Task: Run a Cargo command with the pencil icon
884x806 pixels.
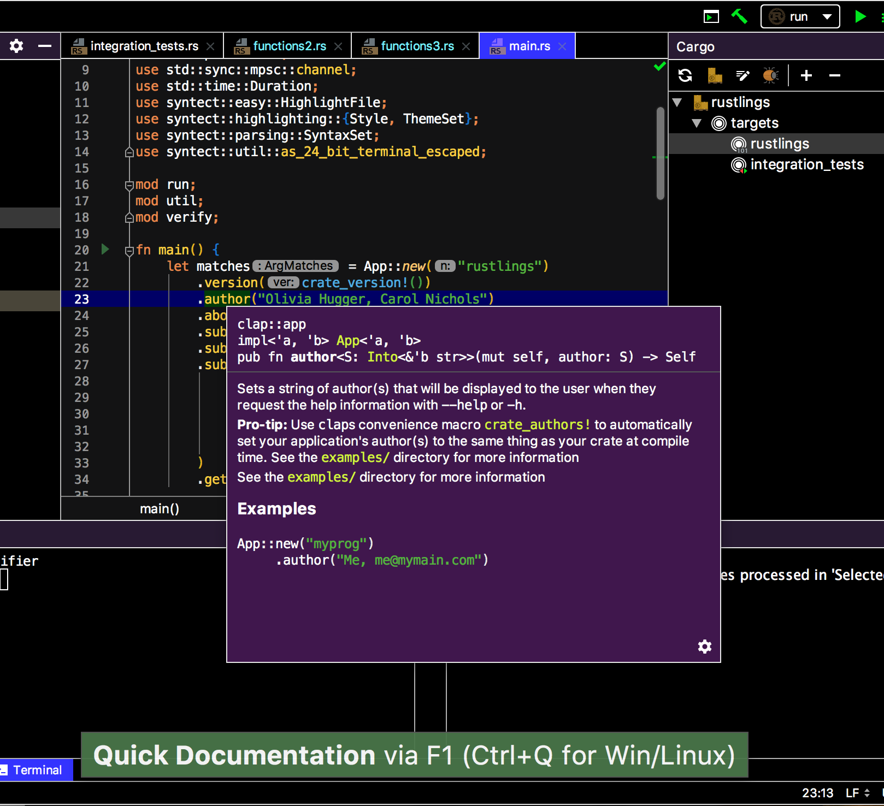Action: pos(742,75)
